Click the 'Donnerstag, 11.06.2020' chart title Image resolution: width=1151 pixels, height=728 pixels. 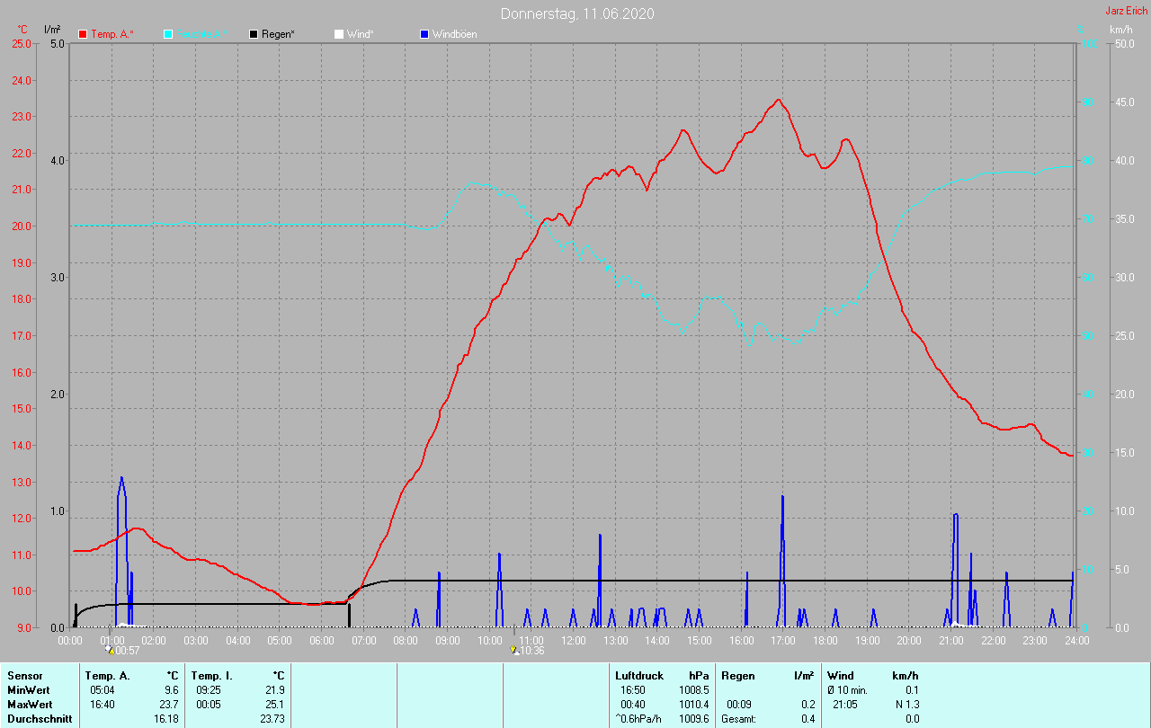pyautogui.click(x=577, y=13)
